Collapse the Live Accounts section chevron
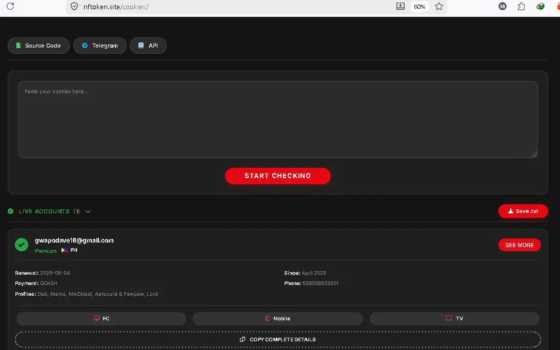This screenshot has width=560, height=350. (x=88, y=212)
